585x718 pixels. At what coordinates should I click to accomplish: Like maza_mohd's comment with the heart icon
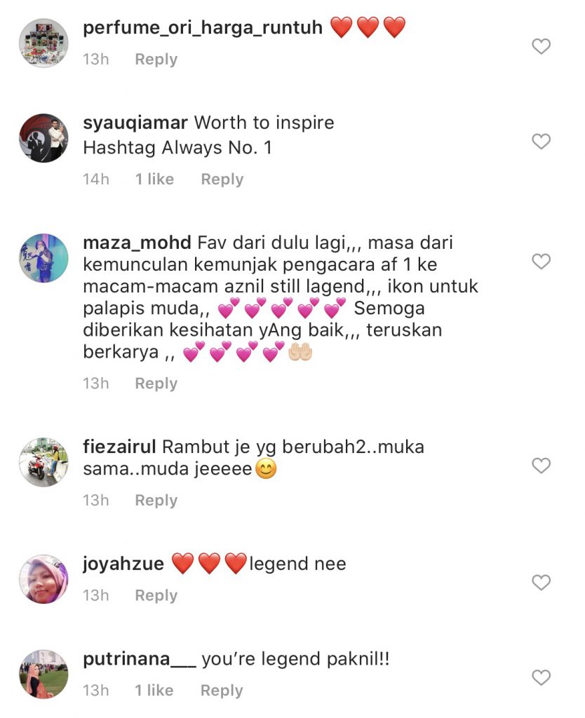click(x=541, y=262)
